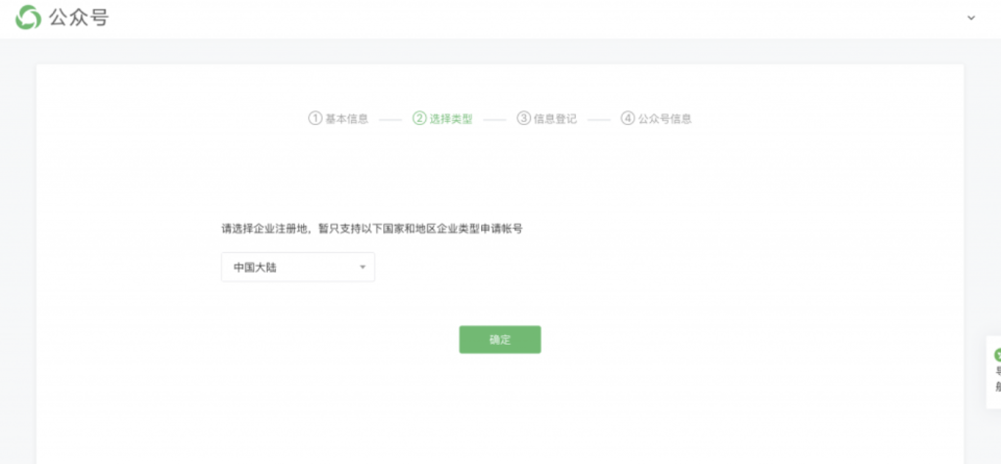Open the 公众号信息 step
Viewport: 1001px width, 464px height.
coord(665,119)
